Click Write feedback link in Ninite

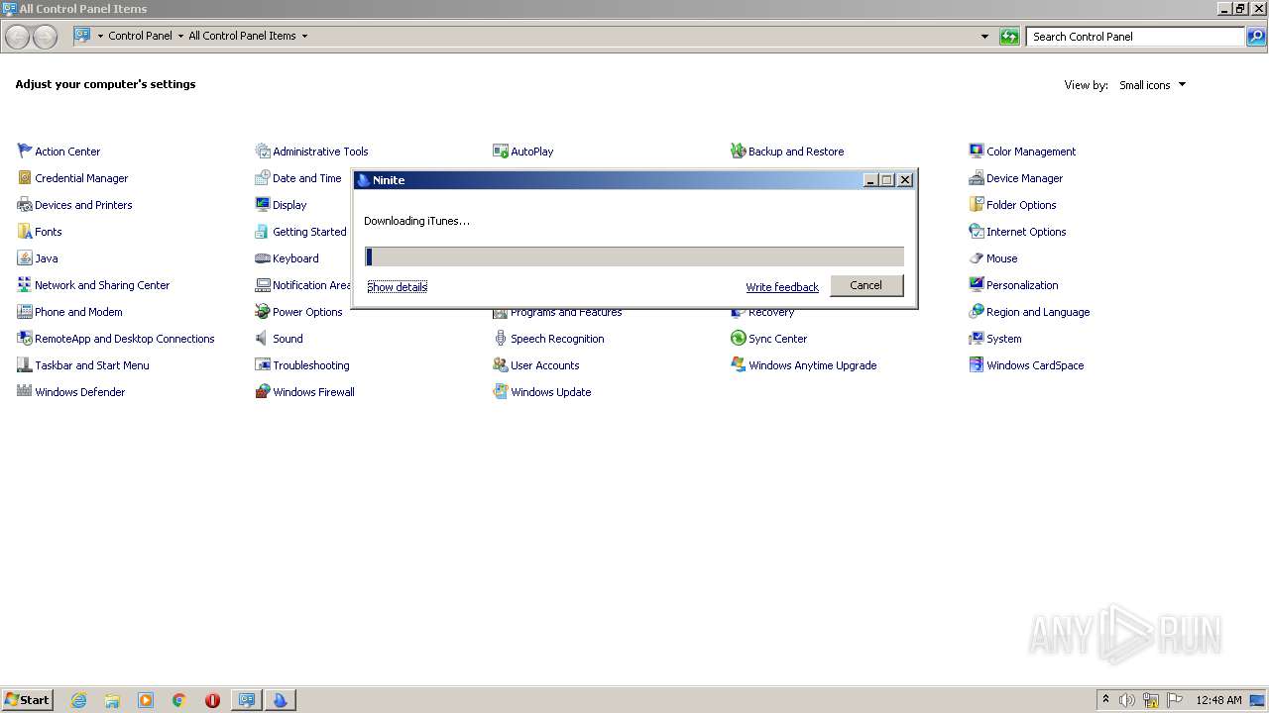click(782, 287)
